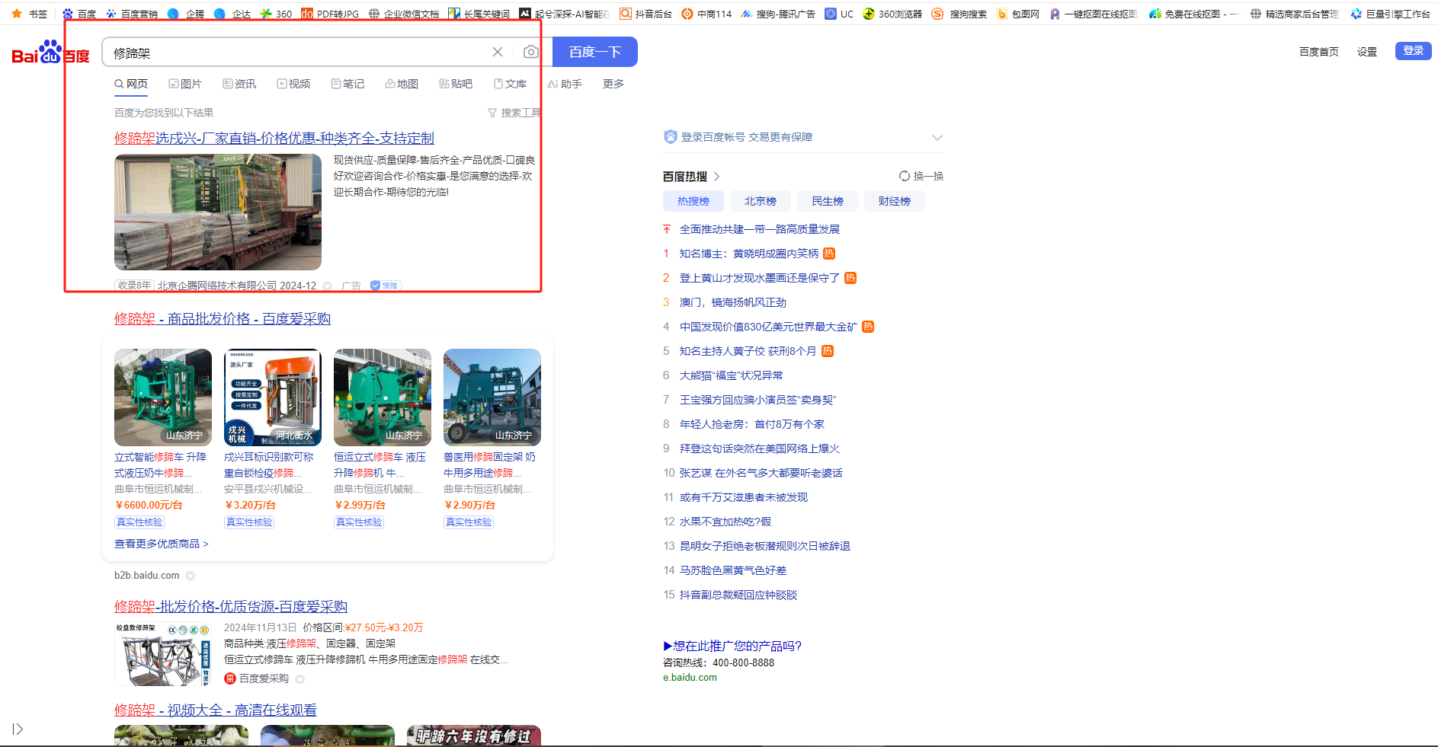This screenshot has width=1438, height=747.
Task: Open the 视频 results tab
Action: click(x=293, y=84)
